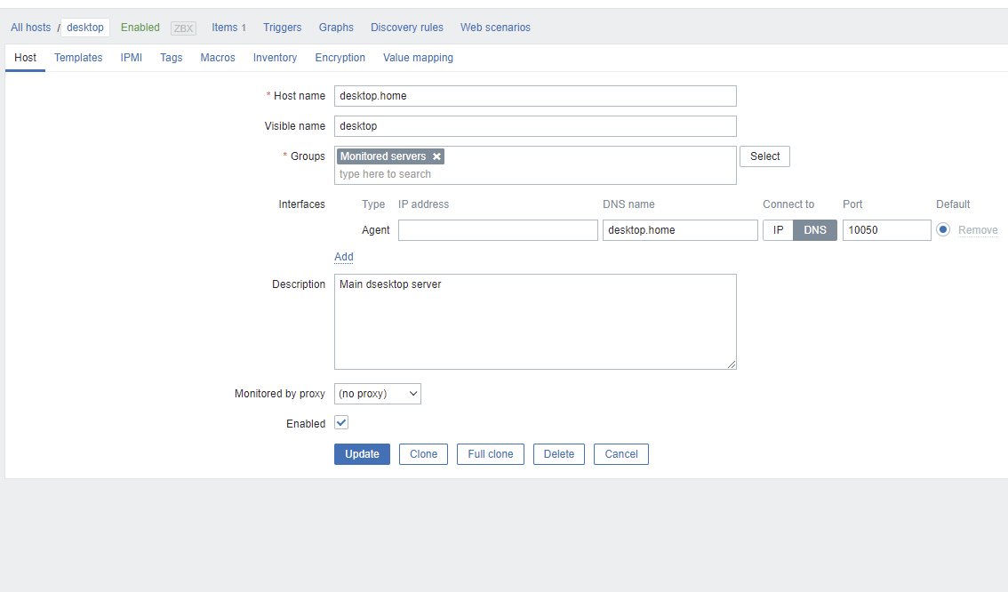Click the desktop breadcrumb link
Screen dimensions: 1008x592
coord(84,28)
